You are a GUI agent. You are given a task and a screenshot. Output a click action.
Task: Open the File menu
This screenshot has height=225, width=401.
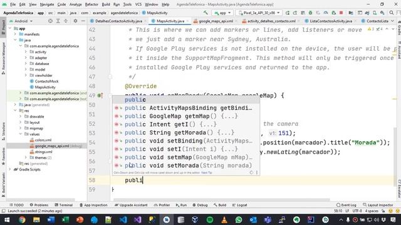pos(13,4)
